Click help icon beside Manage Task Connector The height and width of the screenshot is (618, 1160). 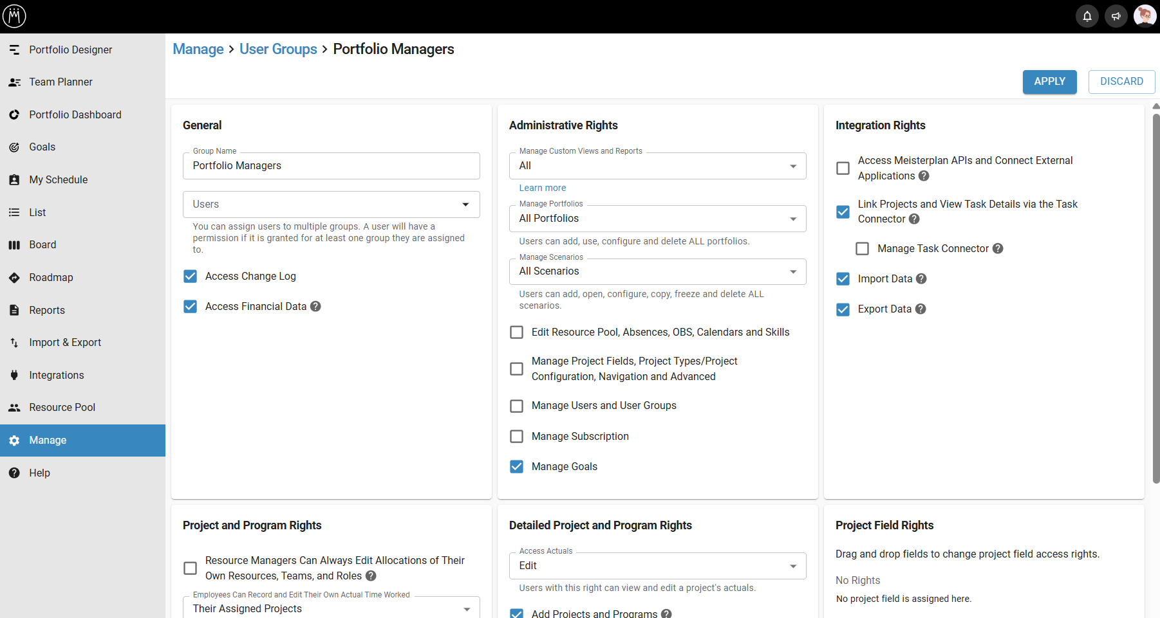[998, 249]
